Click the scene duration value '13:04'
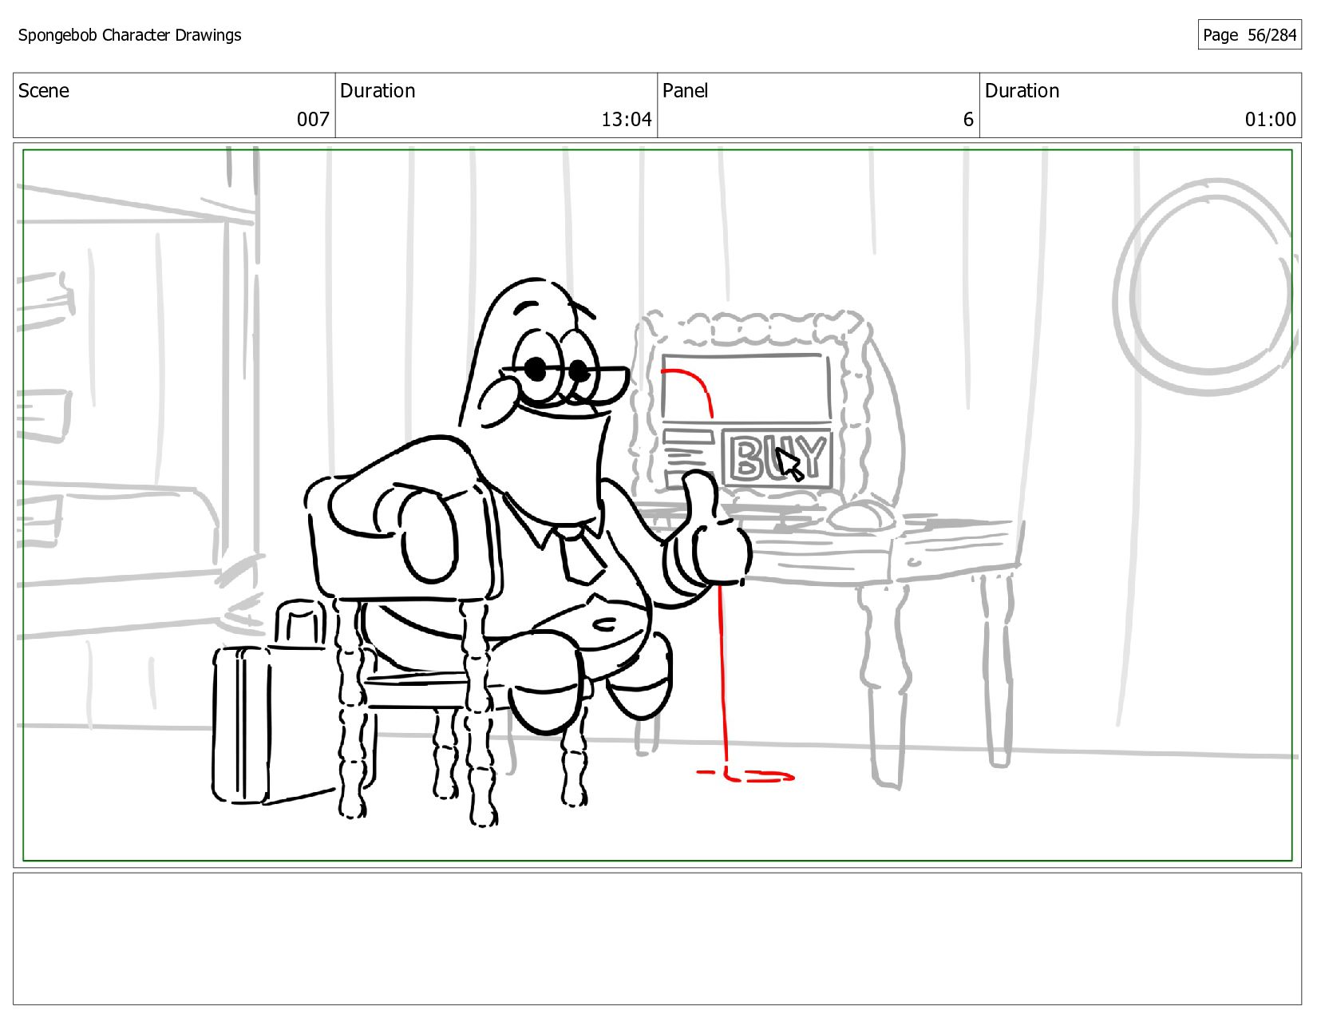The width and height of the screenshot is (1317, 1018). coord(627,119)
